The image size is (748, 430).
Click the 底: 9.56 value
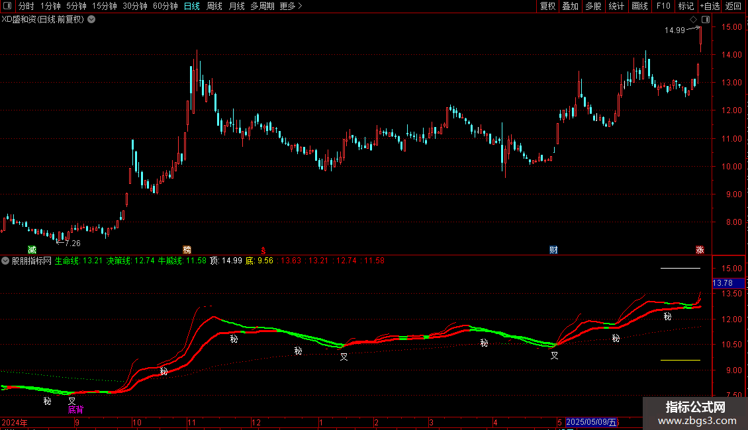pyautogui.click(x=259, y=261)
